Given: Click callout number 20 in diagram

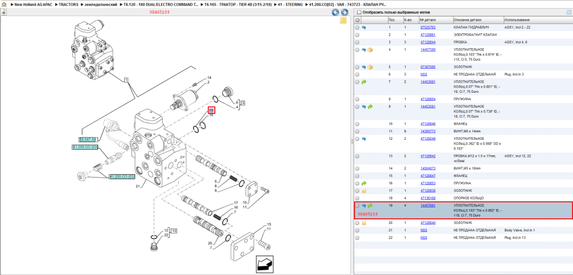Looking at the screenshot, I should point(210,243).
